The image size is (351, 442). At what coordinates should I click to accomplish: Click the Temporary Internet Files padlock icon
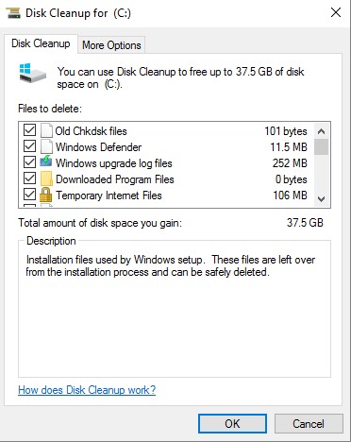pyautogui.click(x=46, y=195)
